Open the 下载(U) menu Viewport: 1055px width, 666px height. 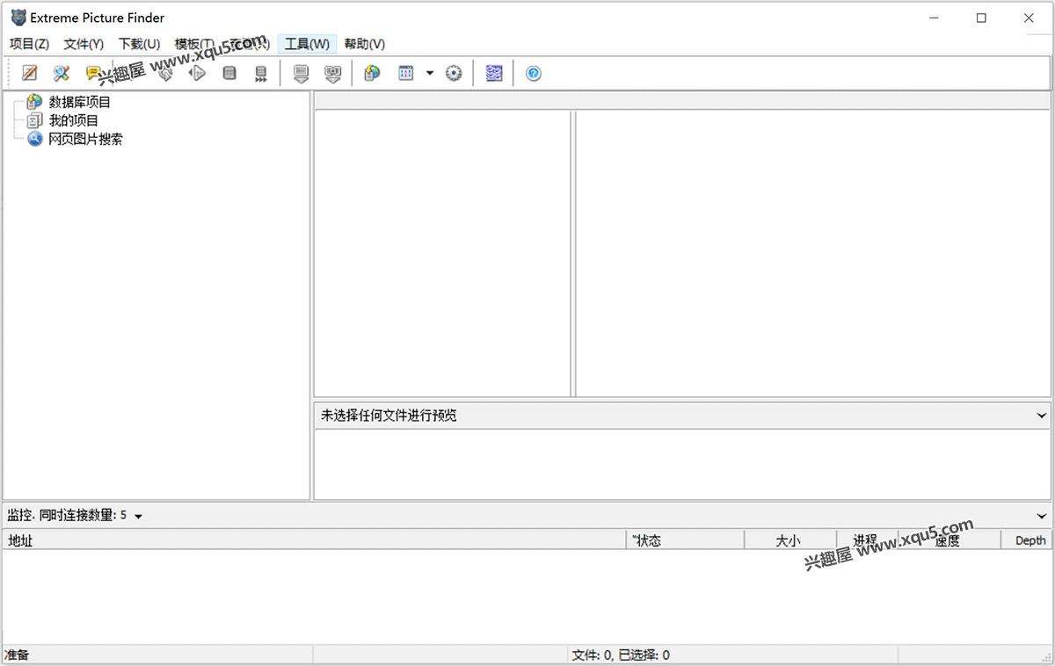click(139, 44)
